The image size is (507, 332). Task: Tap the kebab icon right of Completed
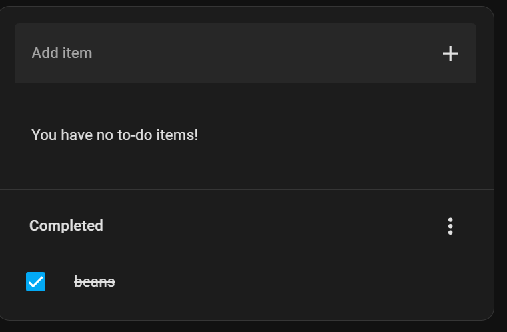pyautogui.click(x=450, y=226)
